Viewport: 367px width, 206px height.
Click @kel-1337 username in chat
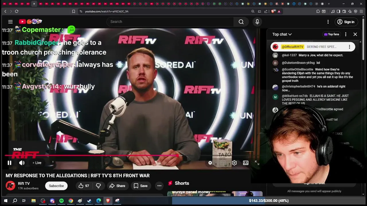(x=289, y=55)
